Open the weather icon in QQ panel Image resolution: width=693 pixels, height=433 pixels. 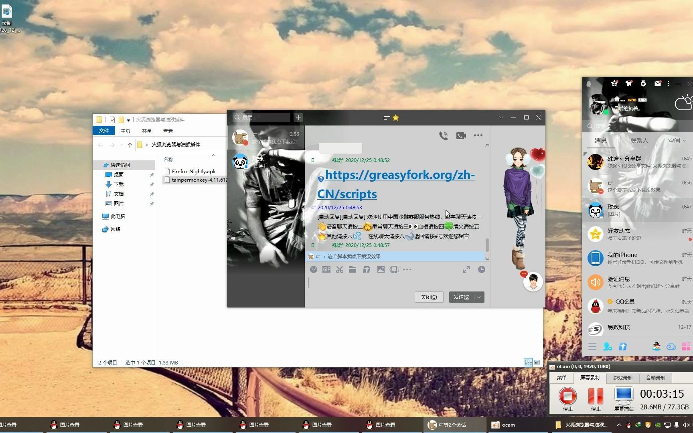click(x=683, y=103)
